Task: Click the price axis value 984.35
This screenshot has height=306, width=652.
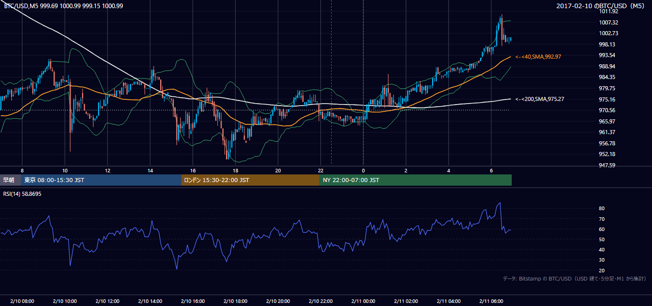Action: pos(607,77)
